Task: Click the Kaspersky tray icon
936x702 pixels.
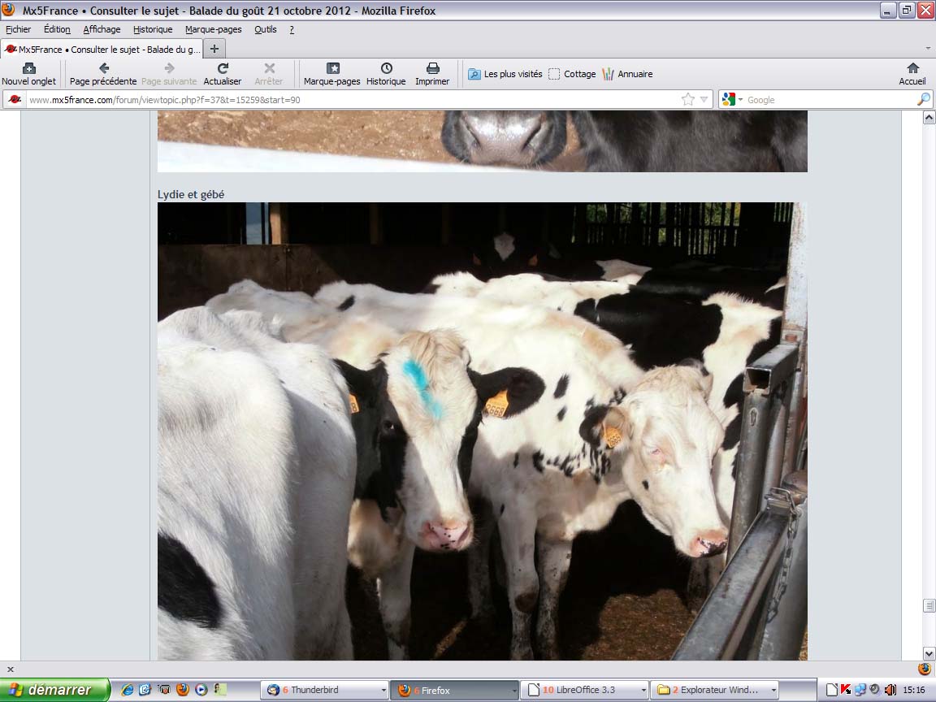Action: click(846, 690)
